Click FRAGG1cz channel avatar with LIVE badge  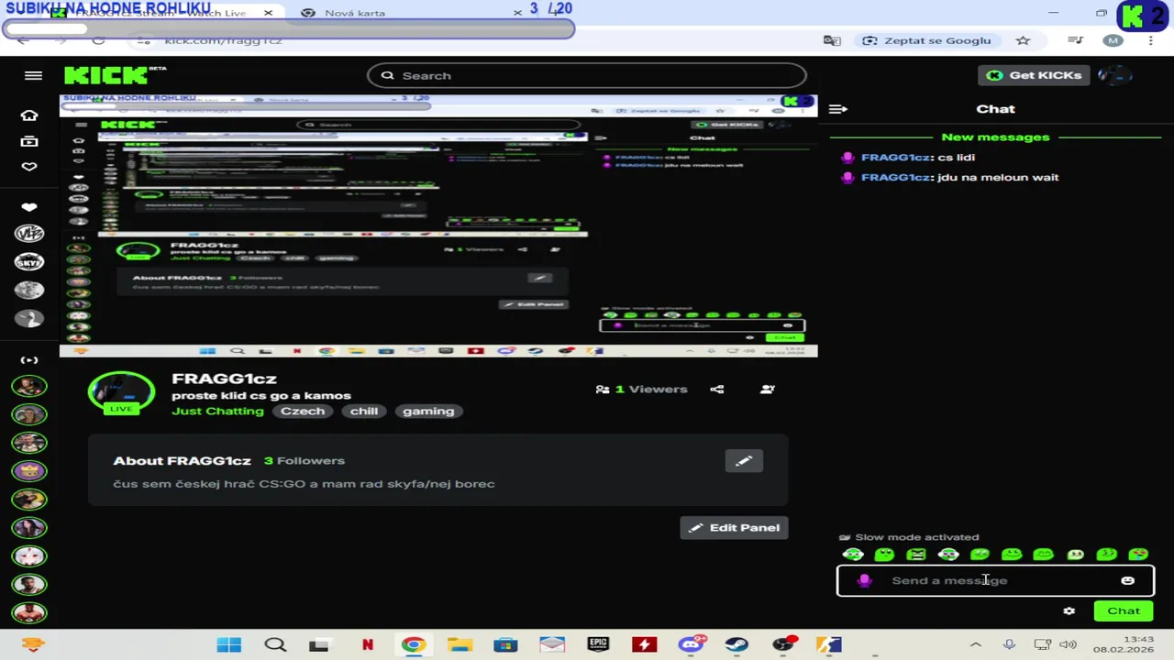(121, 392)
